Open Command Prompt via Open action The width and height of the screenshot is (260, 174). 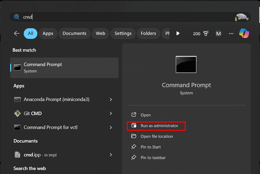tap(146, 115)
